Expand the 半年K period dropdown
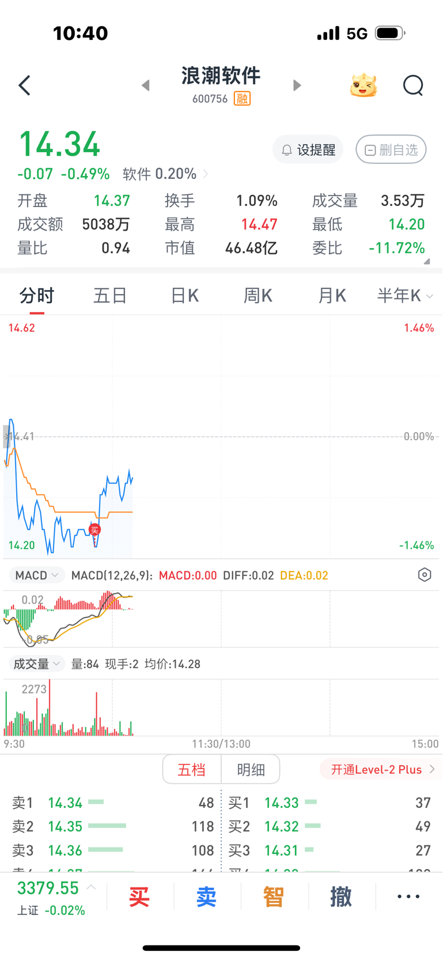The width and height of the screenshot is (443, 960). (405, 296)
